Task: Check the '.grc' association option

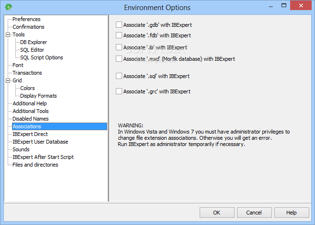Action: pos(119,91)
